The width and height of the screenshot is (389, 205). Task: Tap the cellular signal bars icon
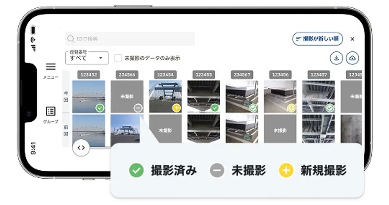pos(34,48)
